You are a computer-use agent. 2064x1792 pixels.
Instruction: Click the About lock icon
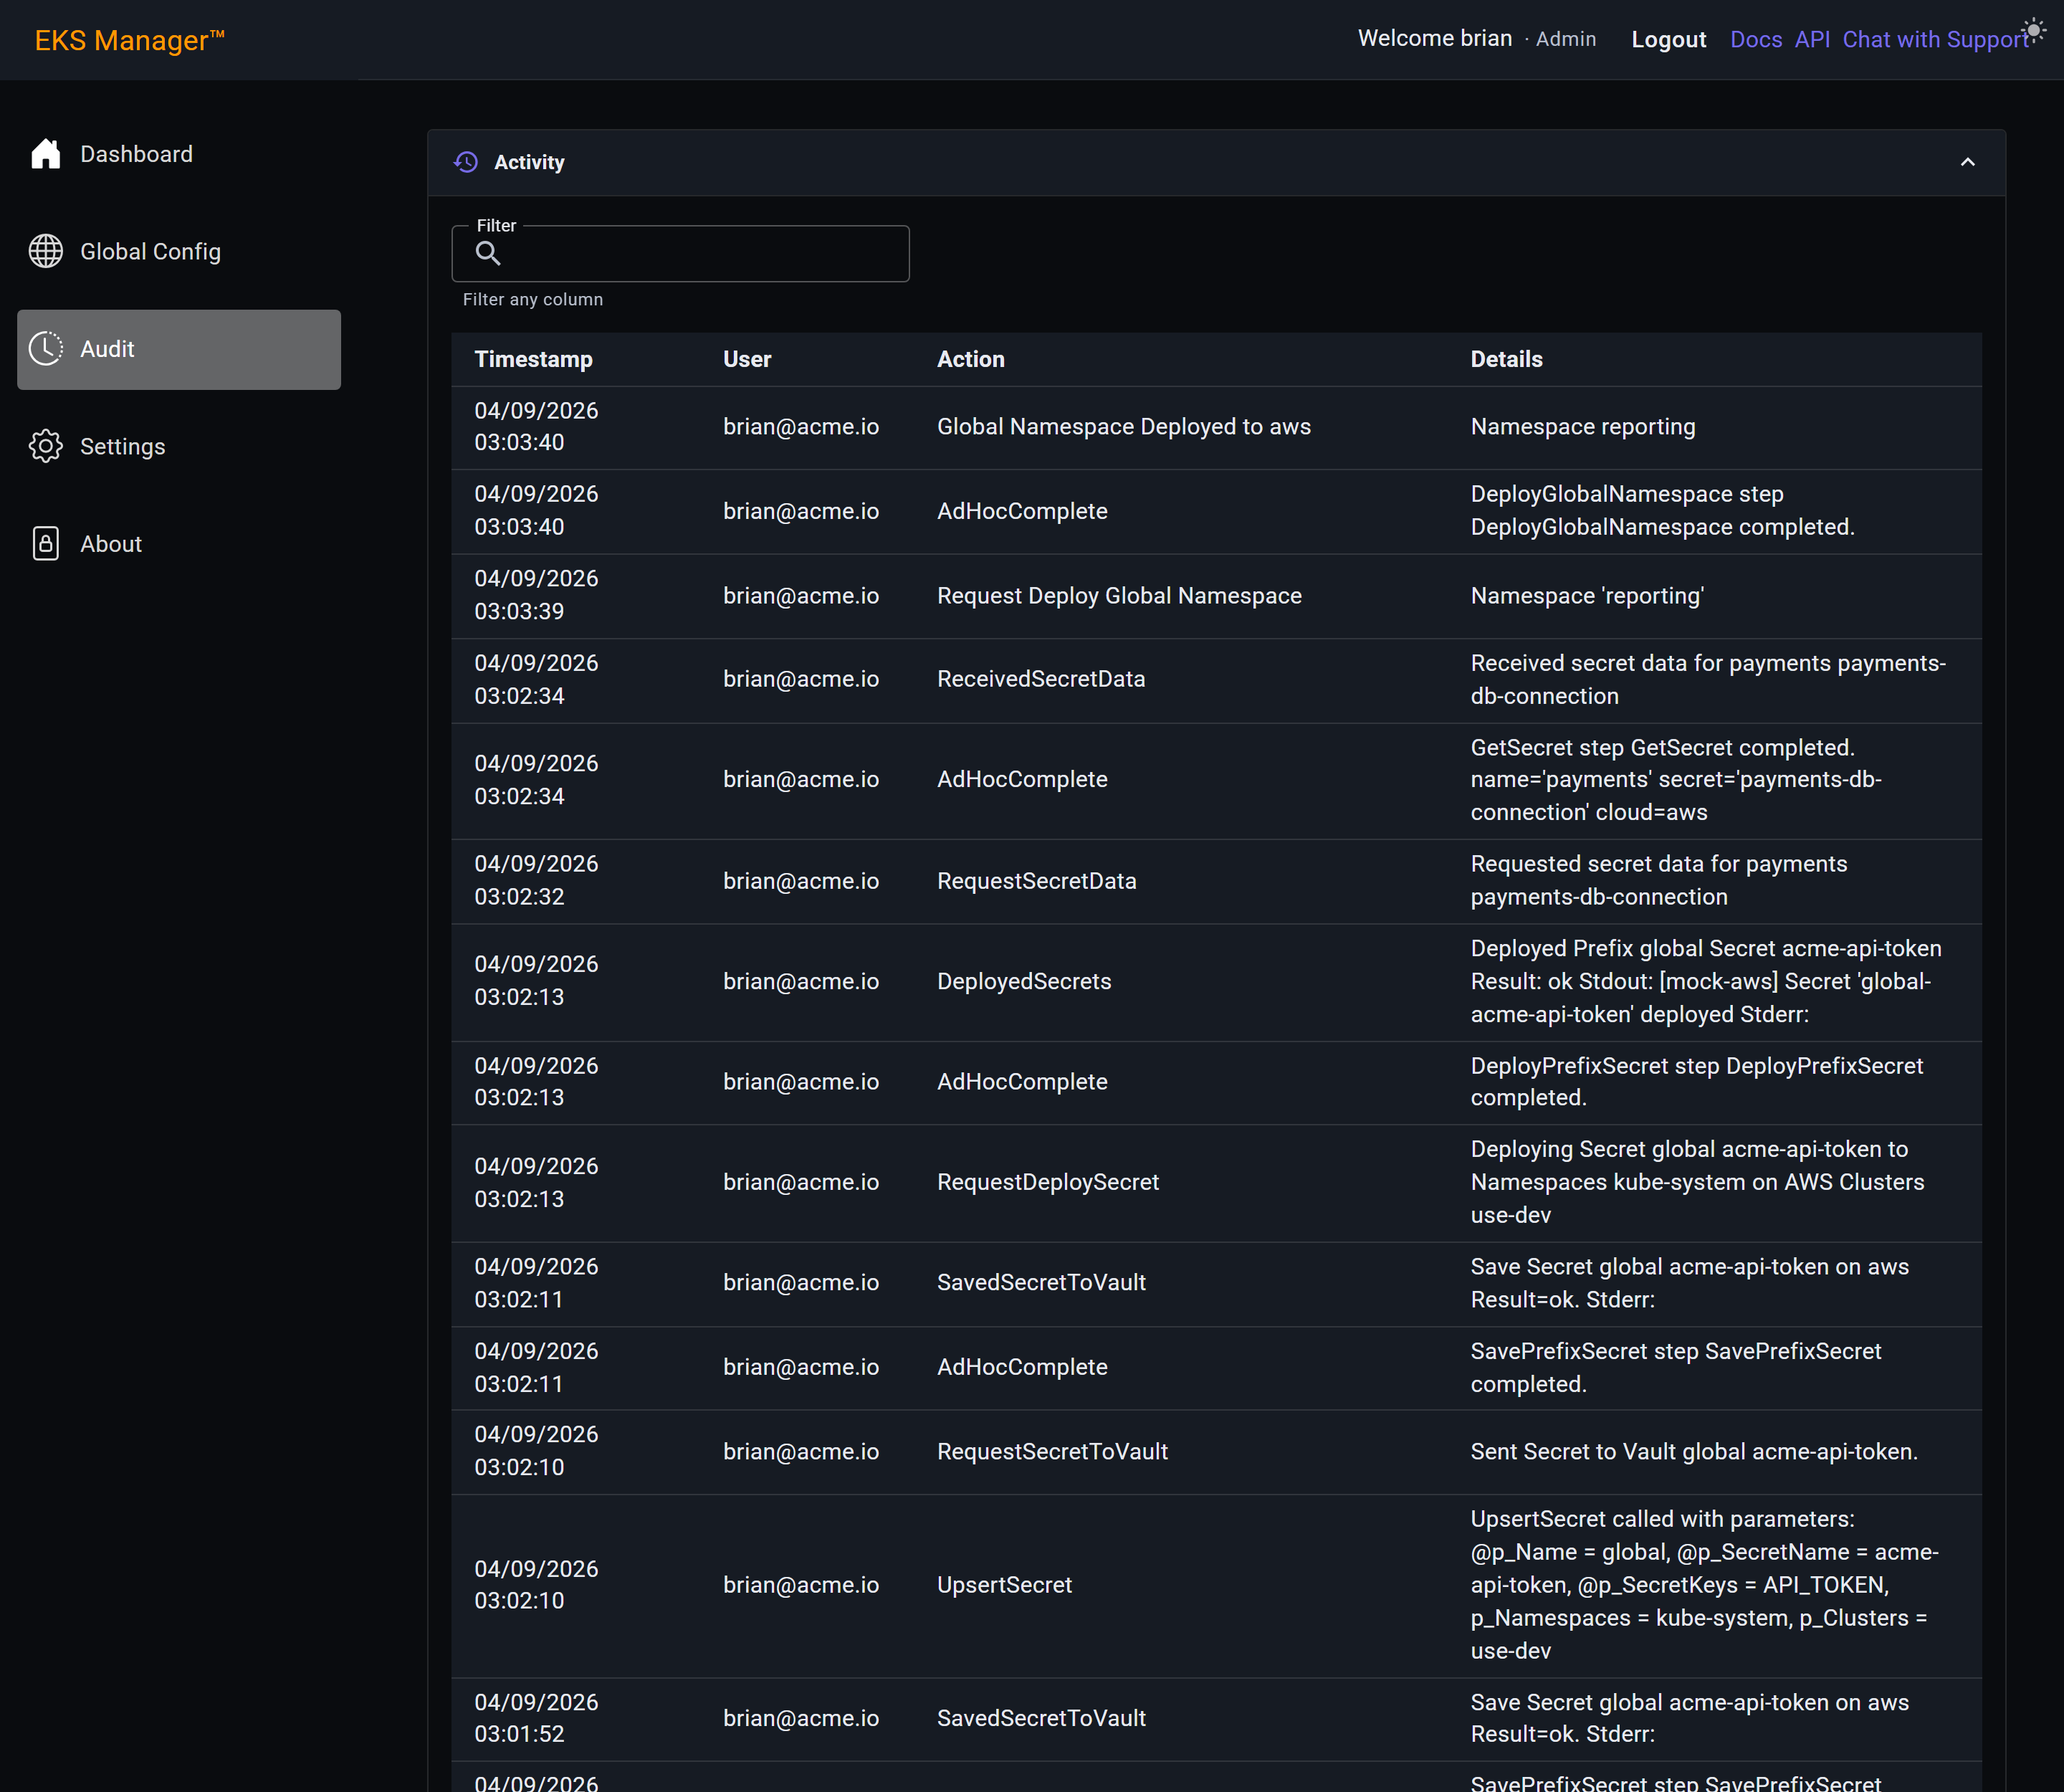[x=45, y=544]
